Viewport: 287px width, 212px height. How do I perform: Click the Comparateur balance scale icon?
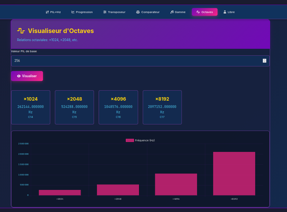138,12
